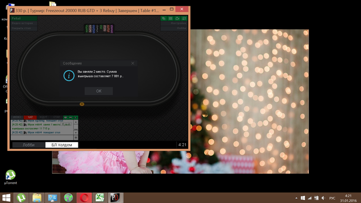Click the chat scrollbar down arrow
This screenshot has width=361, height=203.
coord(76,132)
